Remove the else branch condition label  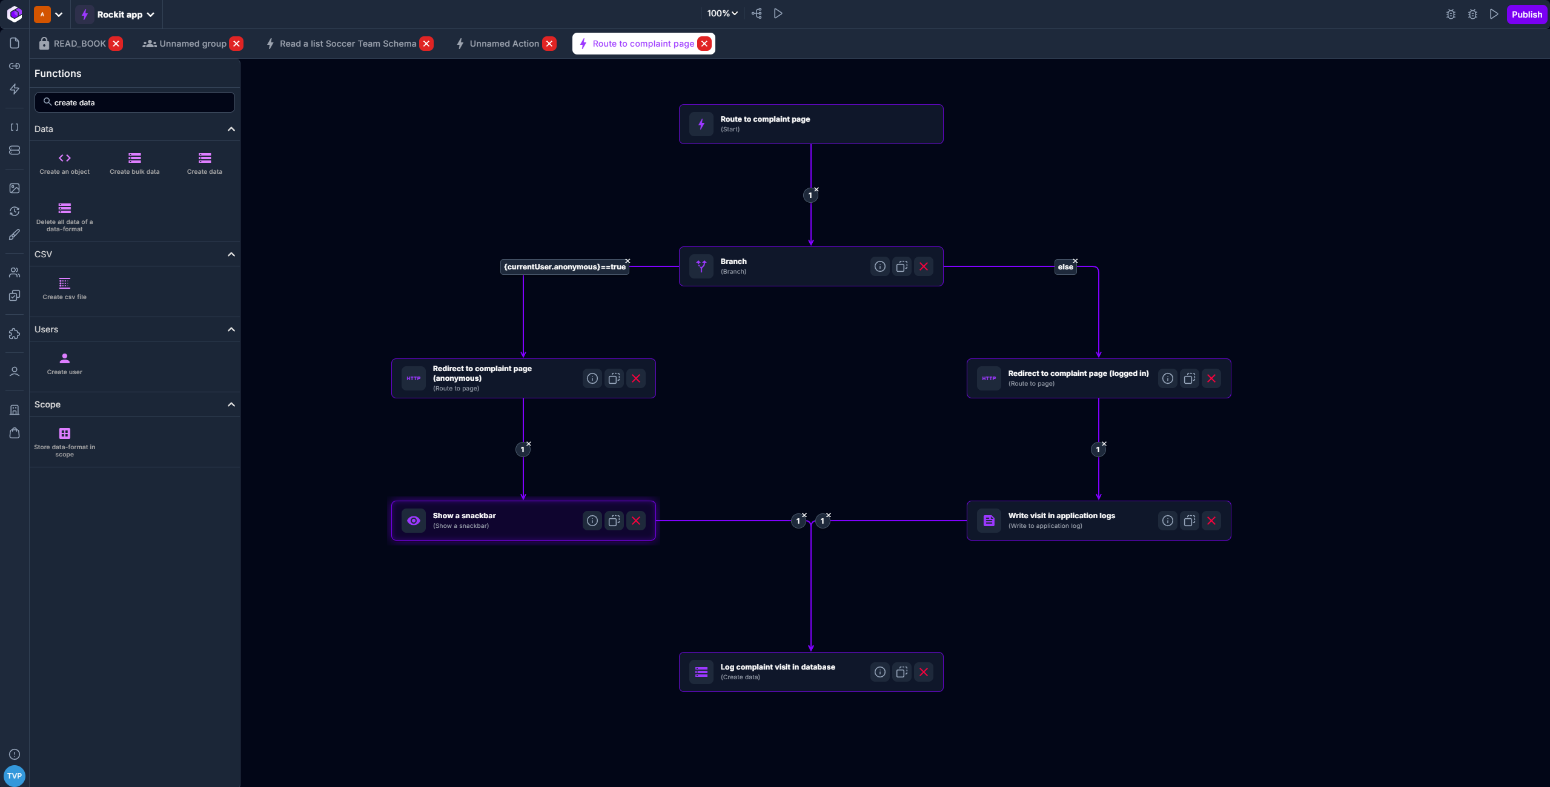tap(1075, 261)
